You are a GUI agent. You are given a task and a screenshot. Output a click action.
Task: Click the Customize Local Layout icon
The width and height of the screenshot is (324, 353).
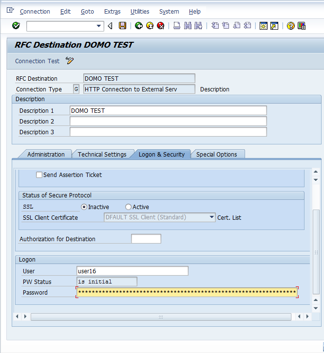coord(302,26)
